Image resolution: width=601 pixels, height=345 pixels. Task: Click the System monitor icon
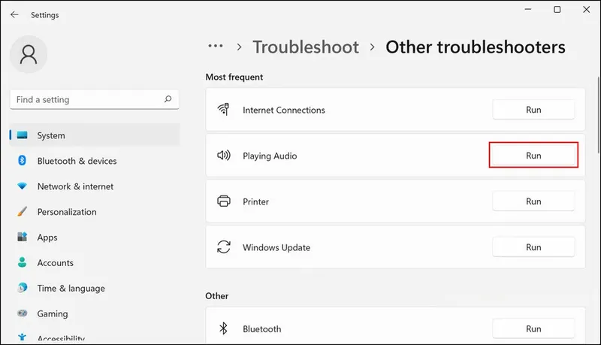23,135
